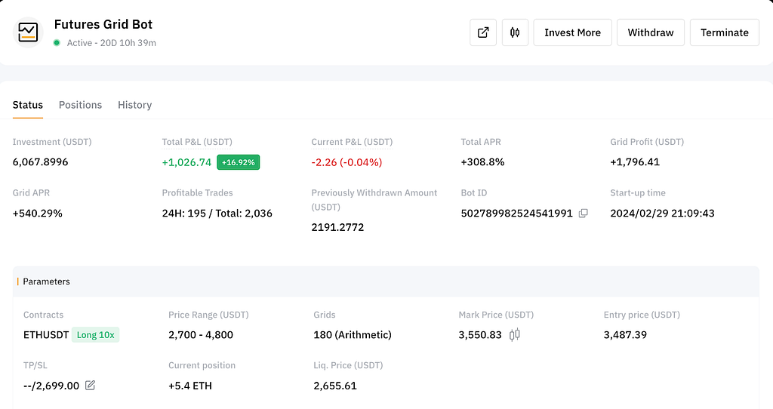Click the Current P&L (USDT) underlined label
This screenshot has height=409, width=773.
(352, 142)
